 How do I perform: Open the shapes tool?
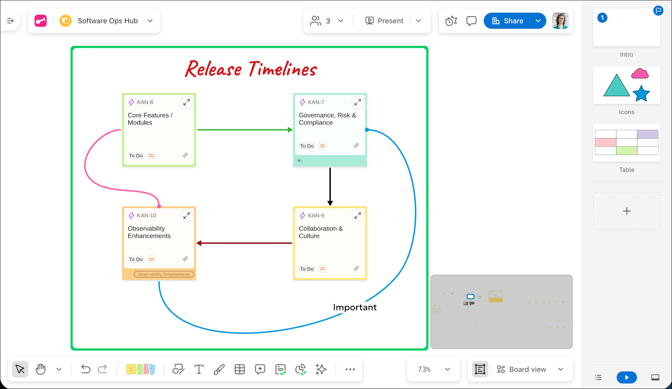coord(178,369)
